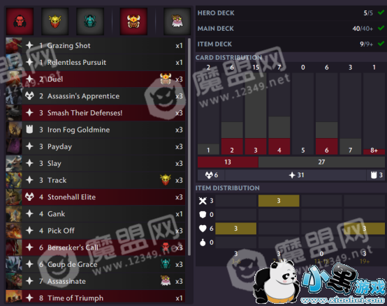Screen dimensions: 387x306
Task: Click the improvement tower icon with count 3
Action: [374, 175]
